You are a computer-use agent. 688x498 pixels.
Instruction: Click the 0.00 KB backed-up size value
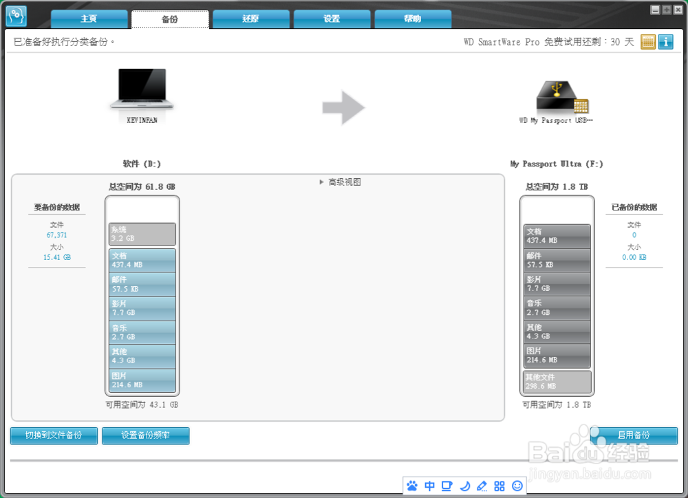(634, 257)
